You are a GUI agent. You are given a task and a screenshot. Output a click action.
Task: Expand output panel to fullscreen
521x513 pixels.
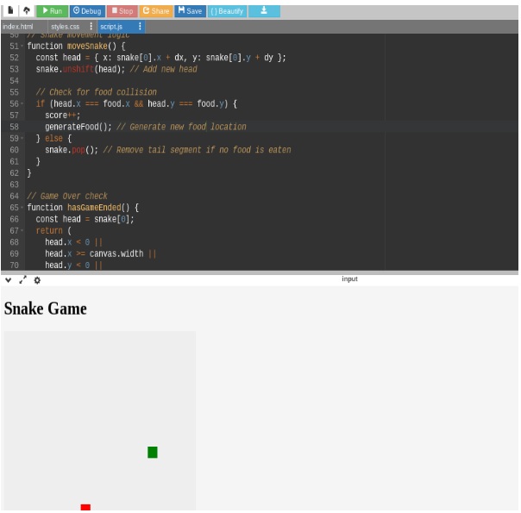(x=22, y=280)
